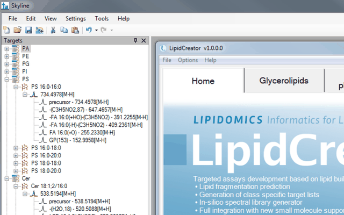Switch to LipidCreator Home tab
Viewport: 344px width, 215px height.
[x=203, y=81]
